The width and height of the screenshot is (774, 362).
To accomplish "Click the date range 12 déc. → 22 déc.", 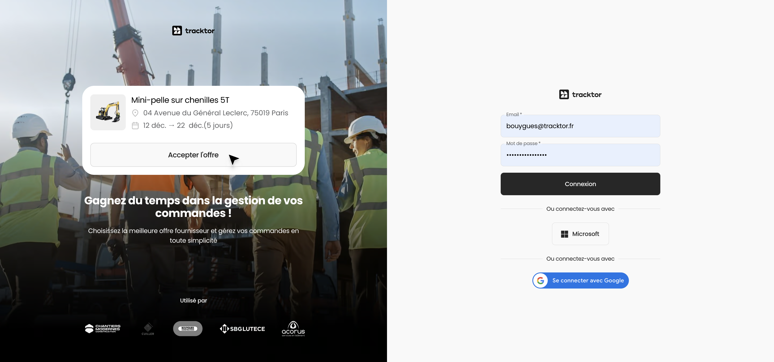I will coord(188,125).
